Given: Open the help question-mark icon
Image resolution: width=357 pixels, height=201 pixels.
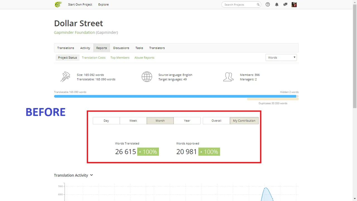Looking at the screenshot, I should 268,4.
